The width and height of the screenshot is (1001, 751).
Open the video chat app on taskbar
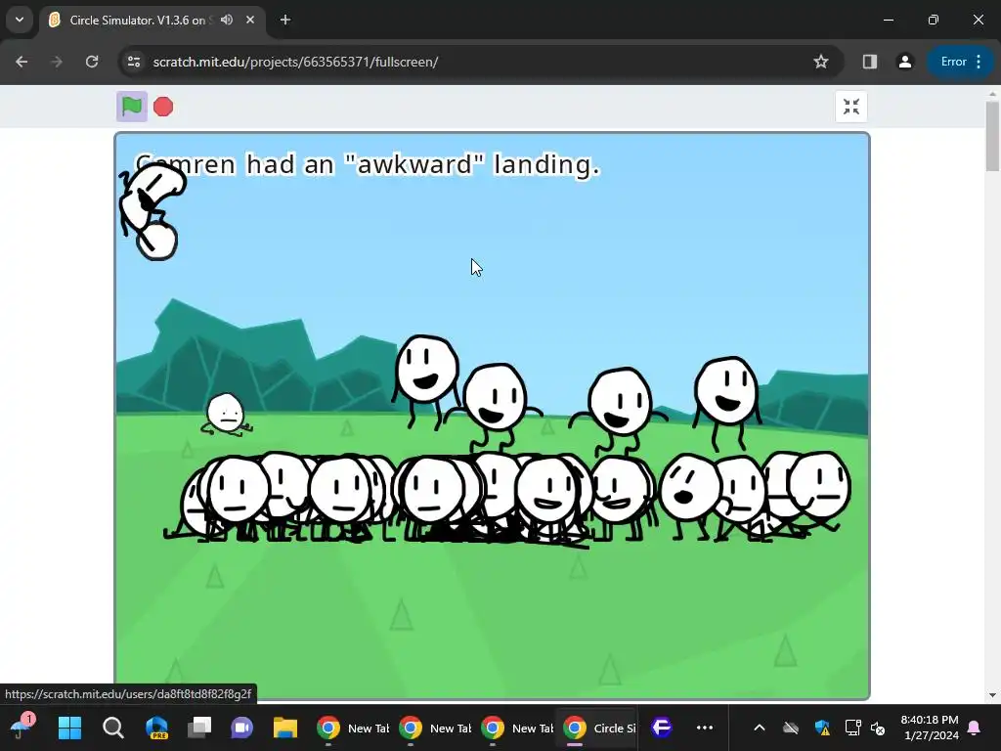coord(242,728)
